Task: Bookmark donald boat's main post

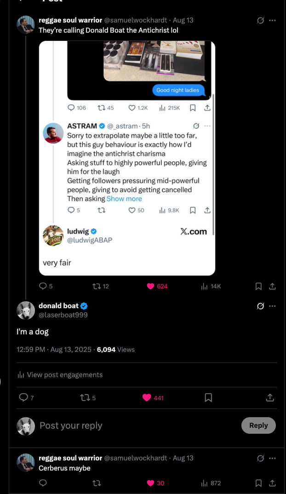Action: click(x=208, y=397)
